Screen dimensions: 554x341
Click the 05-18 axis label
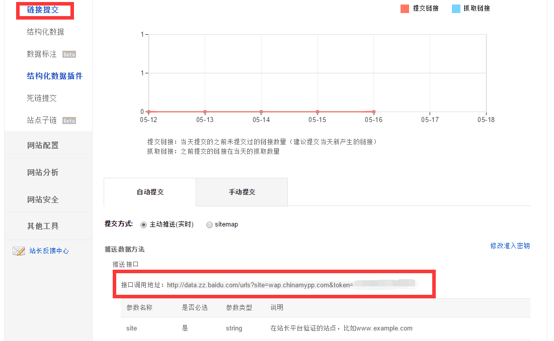[x=486, y=120]
